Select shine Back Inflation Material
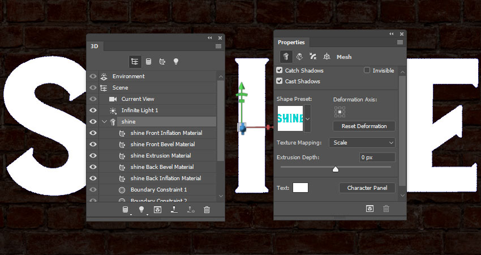This screenshot has height=255, width=481. pyautogui.click(x=166, y=178)
